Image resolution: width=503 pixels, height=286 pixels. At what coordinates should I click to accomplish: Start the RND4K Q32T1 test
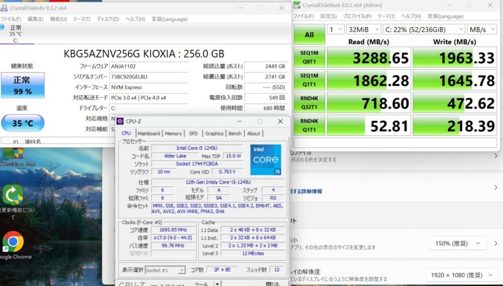coord(309,103)
